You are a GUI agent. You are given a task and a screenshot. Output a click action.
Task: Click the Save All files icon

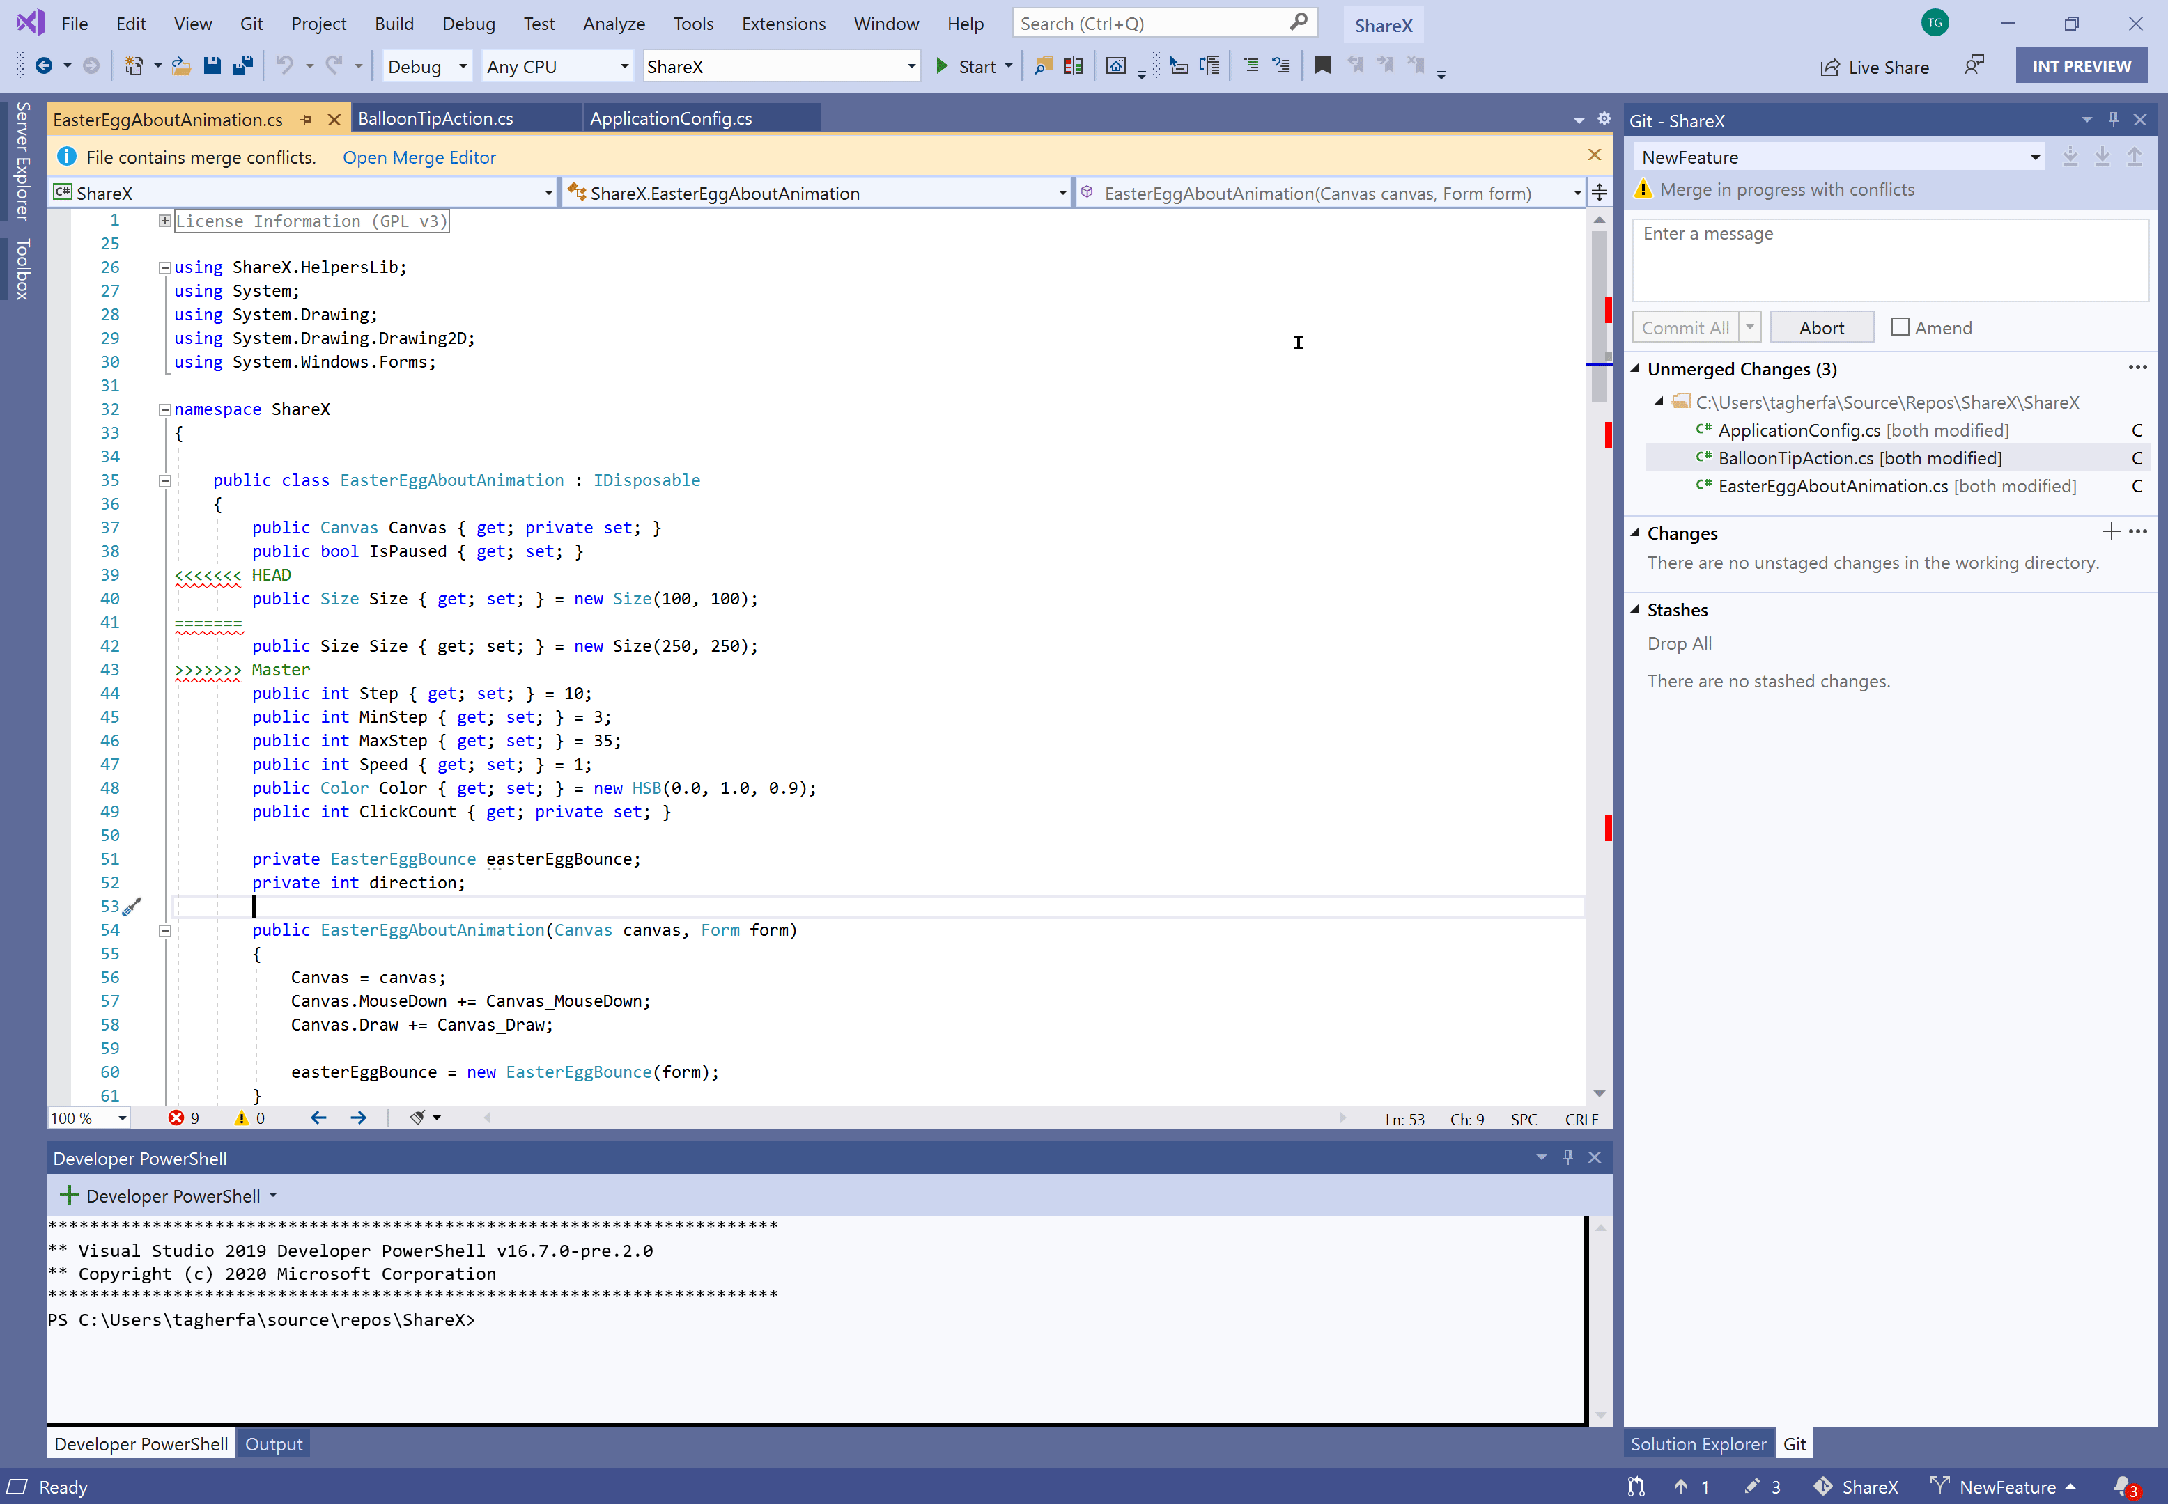click(x=244, y=68)
